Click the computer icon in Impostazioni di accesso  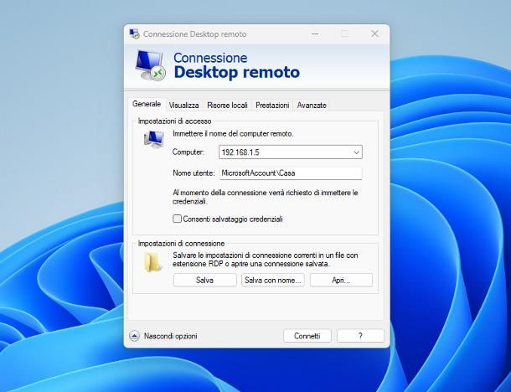click(154, 139)
